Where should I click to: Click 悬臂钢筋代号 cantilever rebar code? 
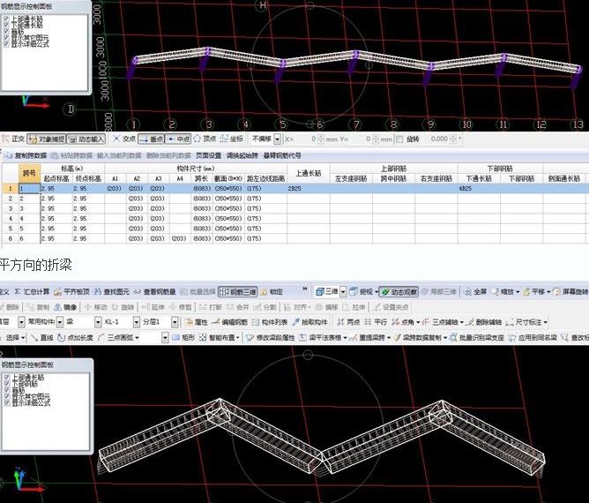pyautogui.click(x=282, y=155)
